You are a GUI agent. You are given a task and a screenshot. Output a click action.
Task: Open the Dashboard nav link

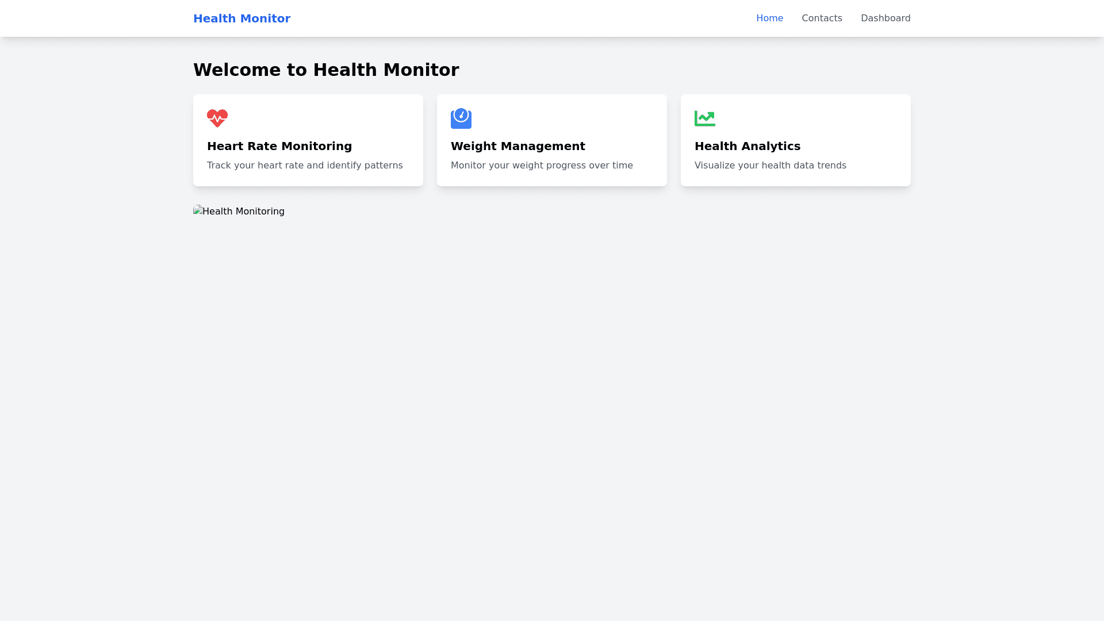885,18
